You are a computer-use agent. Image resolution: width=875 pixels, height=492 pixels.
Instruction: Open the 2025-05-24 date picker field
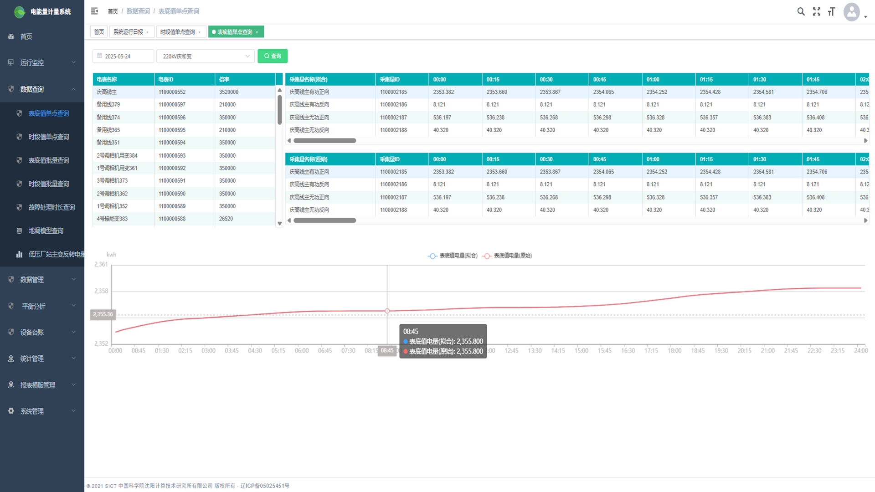123,56
